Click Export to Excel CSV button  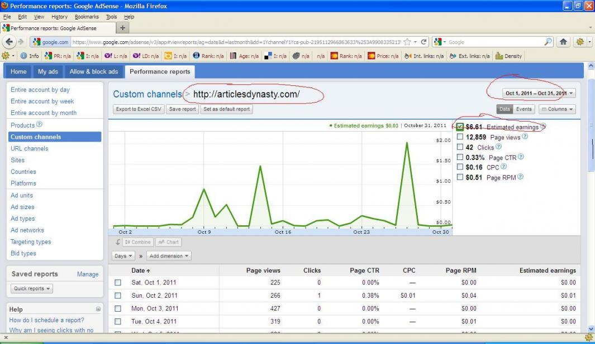(139, 109)
